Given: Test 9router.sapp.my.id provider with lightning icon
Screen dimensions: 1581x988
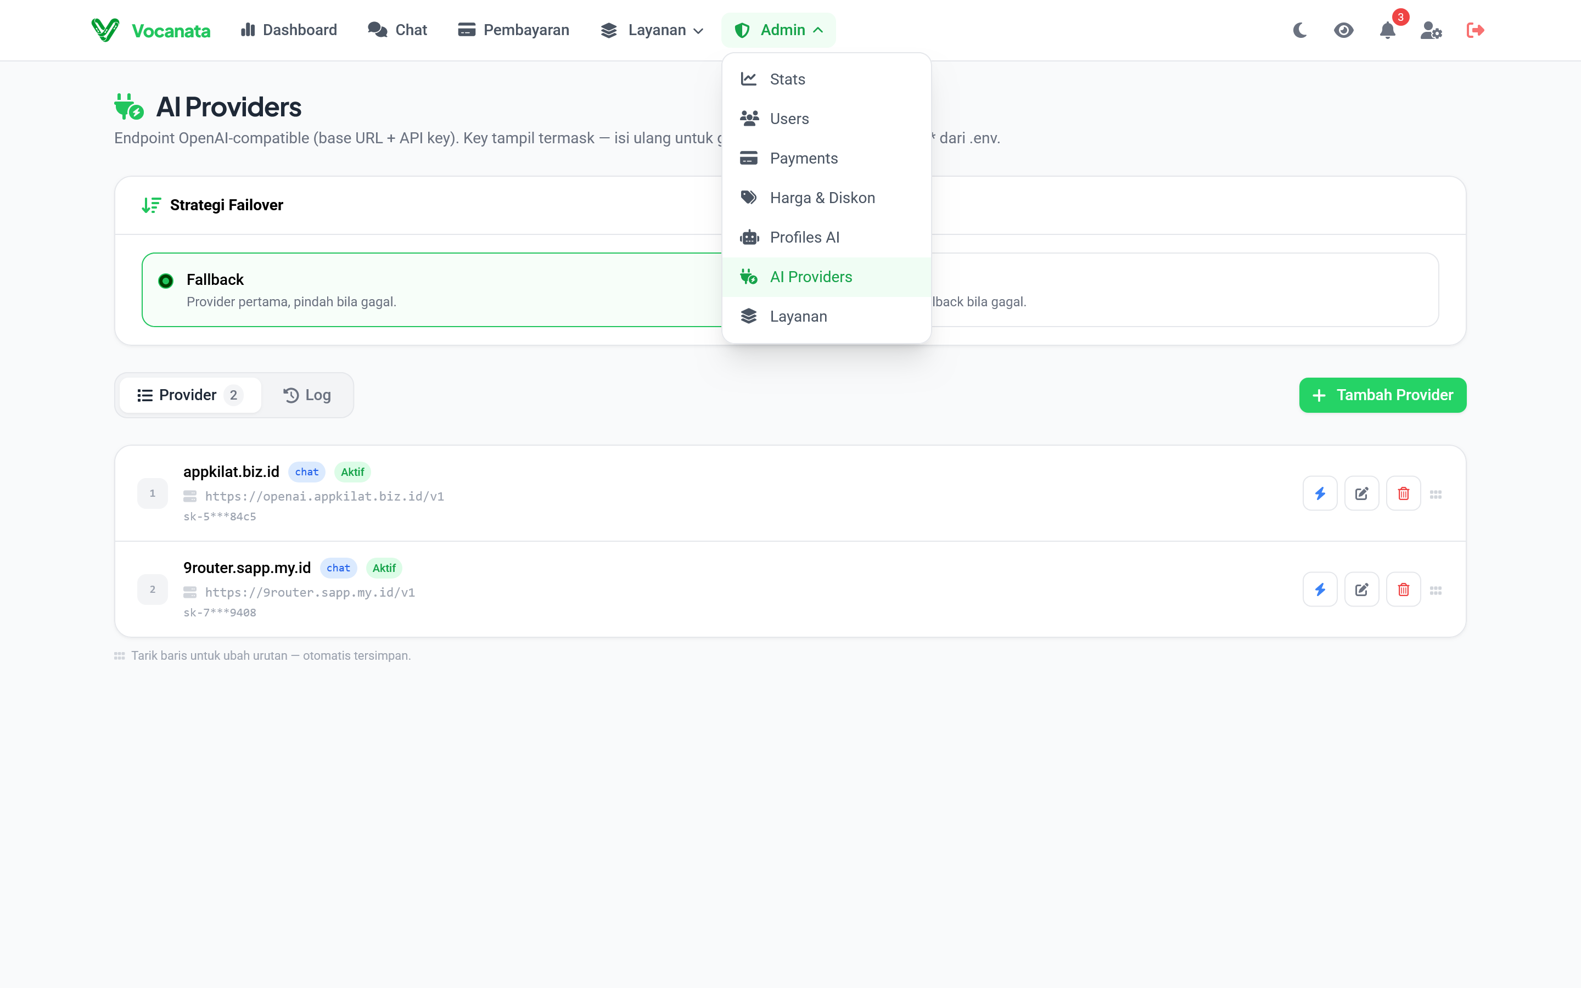Looking at the screenshot, I should [x=1320, y=590].
